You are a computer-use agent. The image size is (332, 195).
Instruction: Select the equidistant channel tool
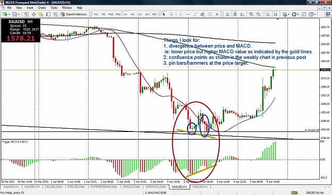202,14
